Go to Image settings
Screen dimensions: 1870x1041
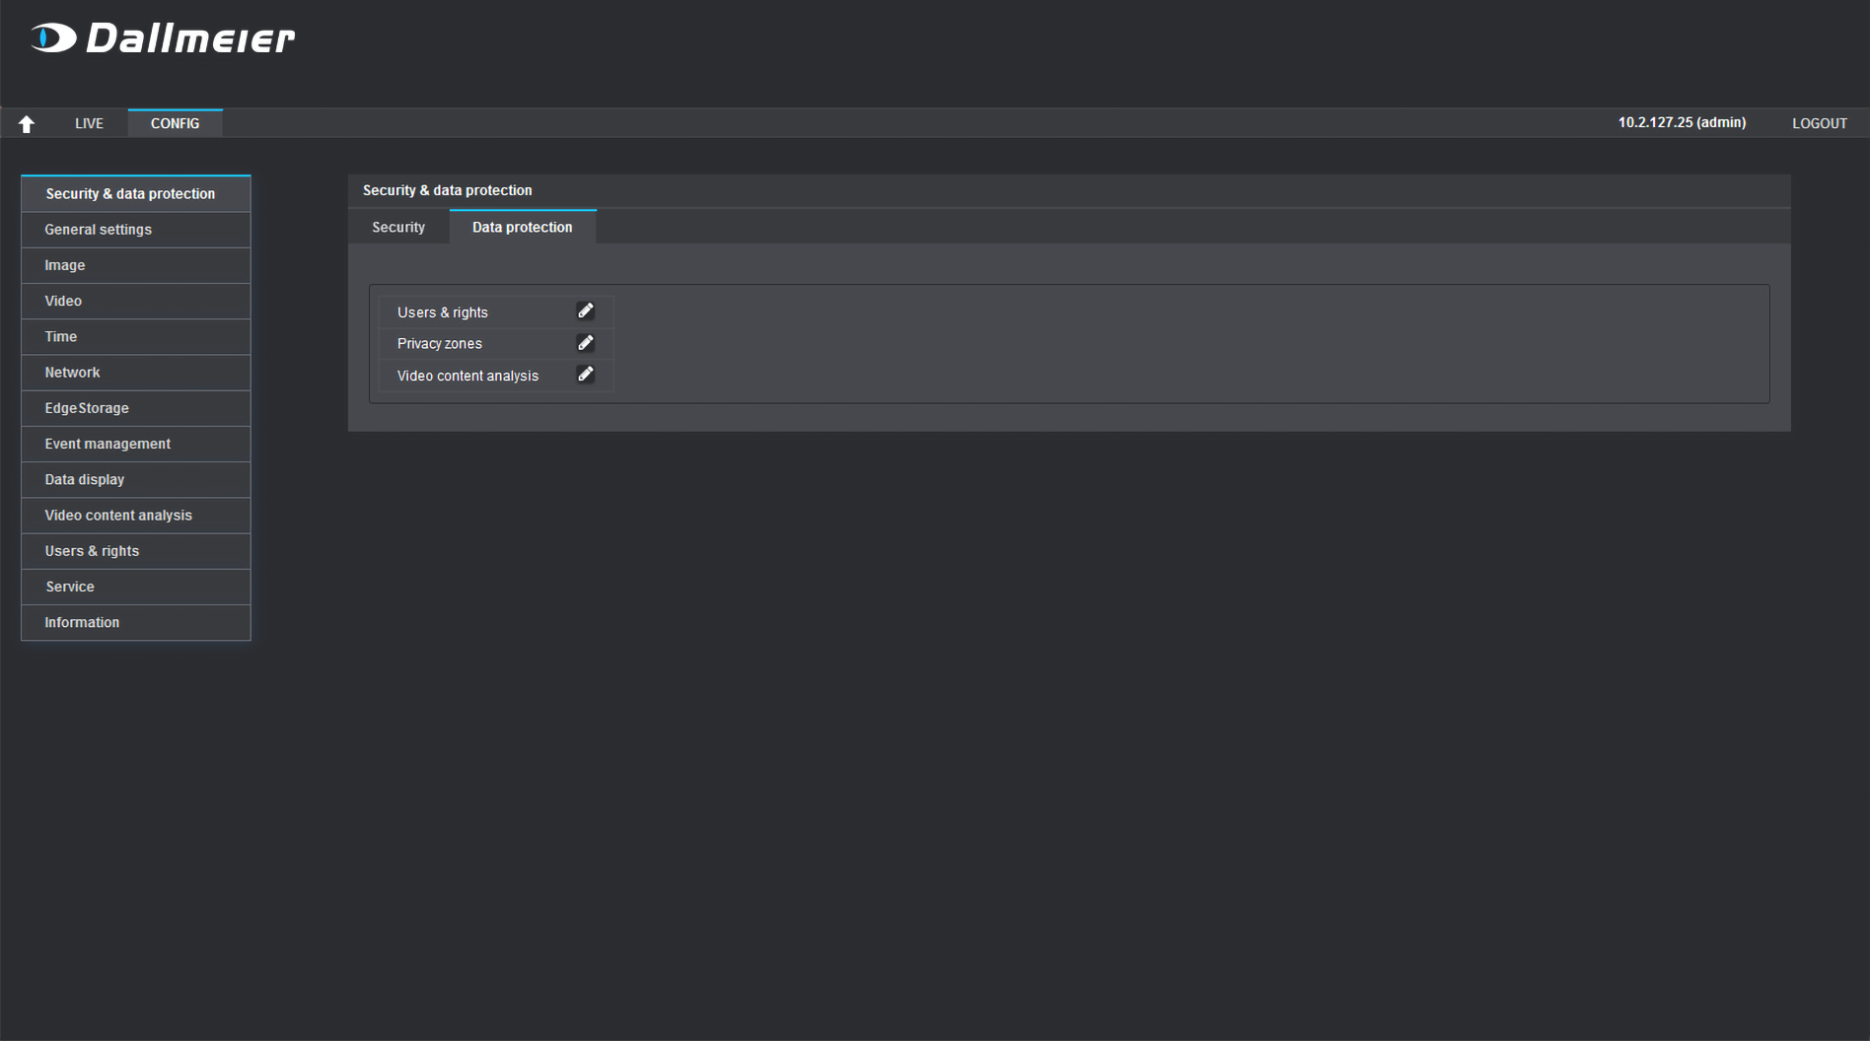65,265
